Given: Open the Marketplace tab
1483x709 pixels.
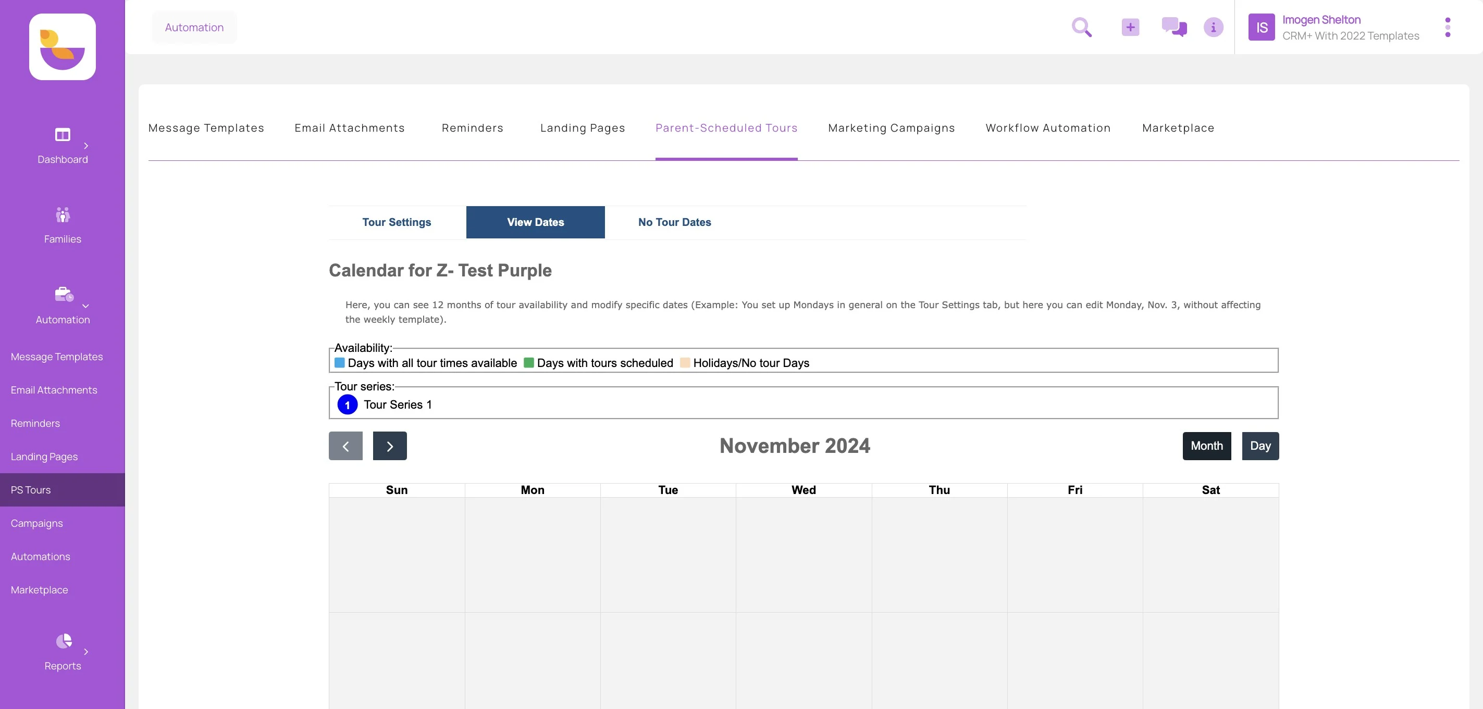Looking at the screenshot, I should (1178, 128).
